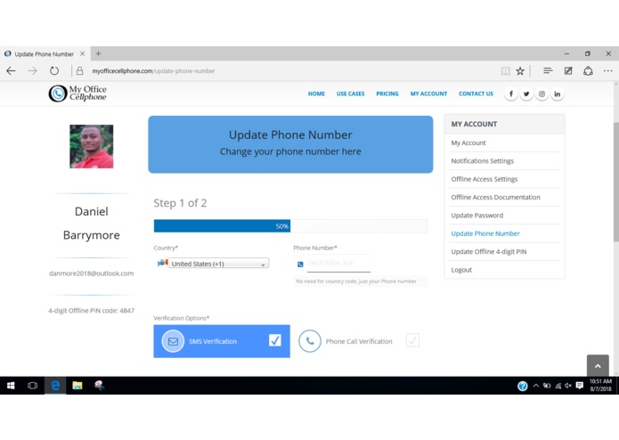
Task: Open the Twitter social icon
Action: tap(526, 94)
